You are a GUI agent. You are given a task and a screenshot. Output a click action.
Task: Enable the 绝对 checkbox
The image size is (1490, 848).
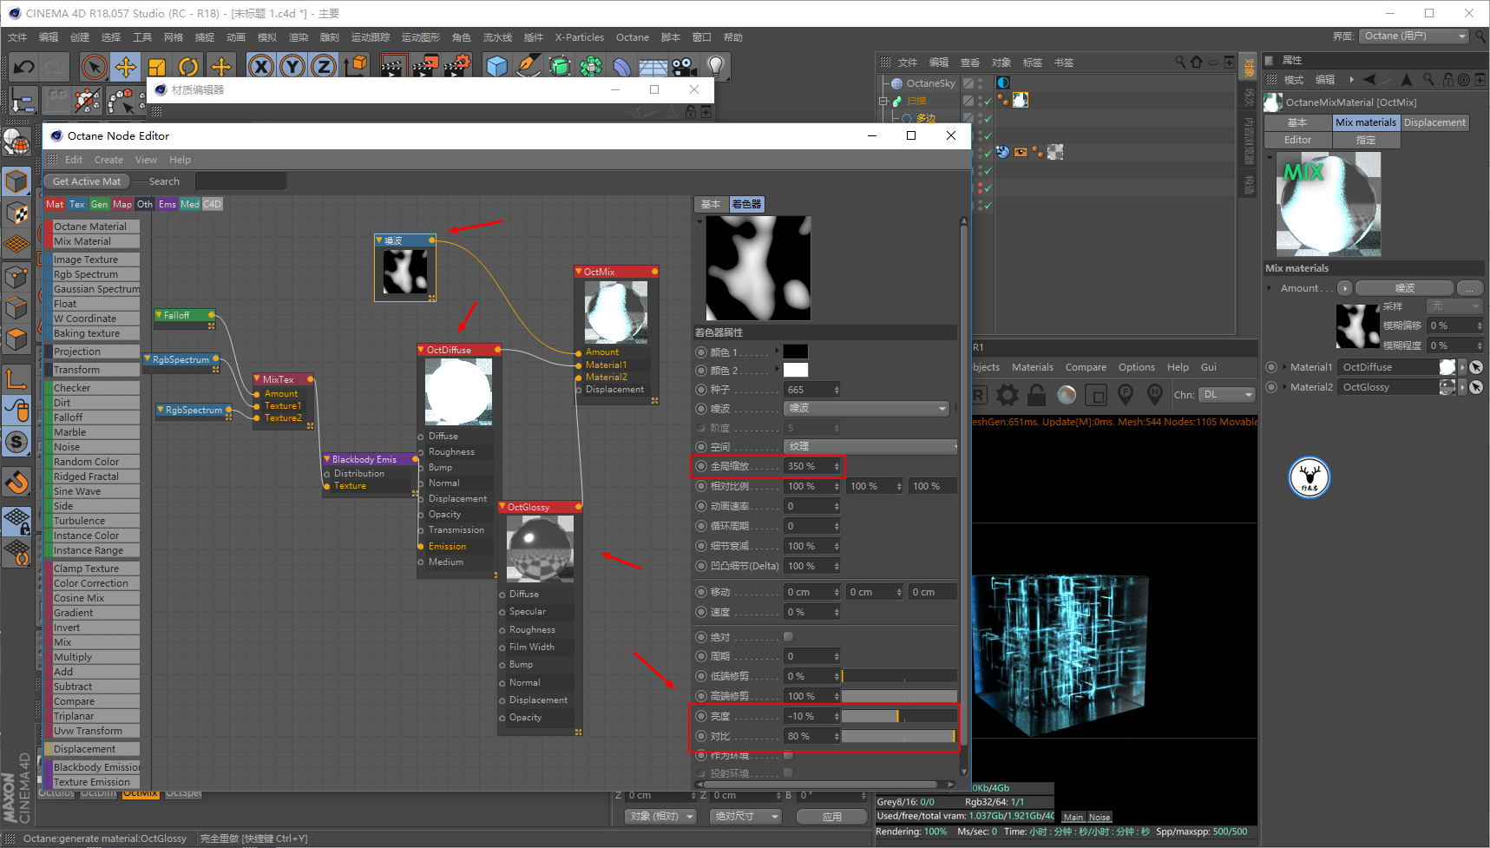point(788,637)
